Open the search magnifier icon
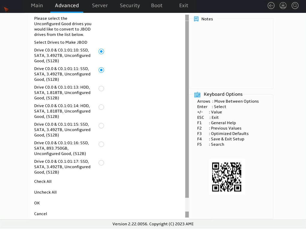This screenshot has width=306, height=231. pos(295,6)
